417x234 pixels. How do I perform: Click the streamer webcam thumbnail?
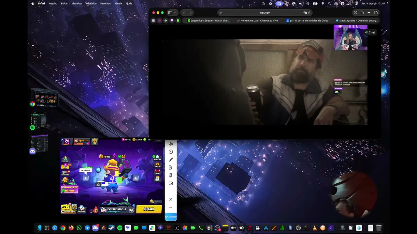[x=351, y=38]
